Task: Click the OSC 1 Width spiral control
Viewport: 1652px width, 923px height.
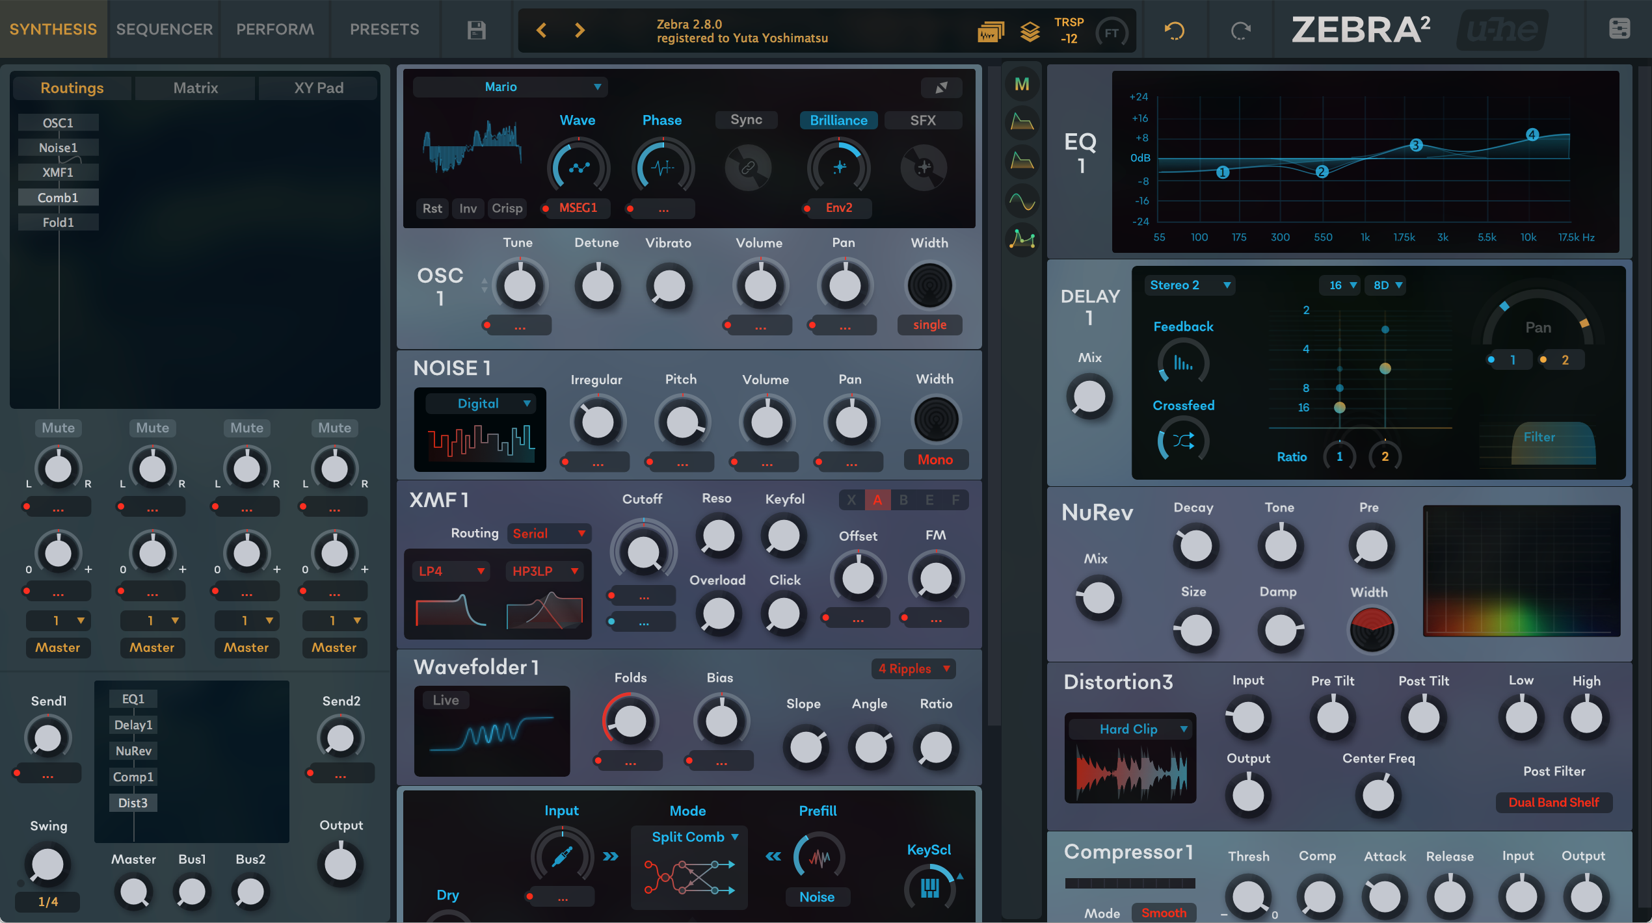Action: (929, 286)
